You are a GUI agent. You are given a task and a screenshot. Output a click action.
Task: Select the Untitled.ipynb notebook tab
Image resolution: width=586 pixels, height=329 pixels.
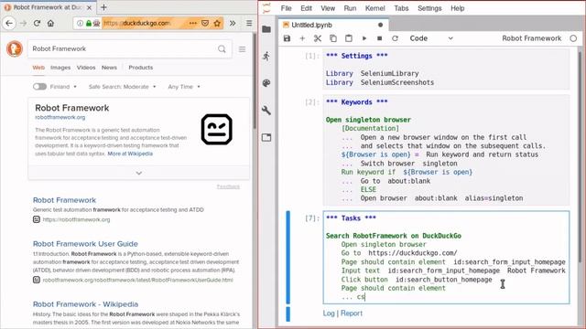point(333,25)
